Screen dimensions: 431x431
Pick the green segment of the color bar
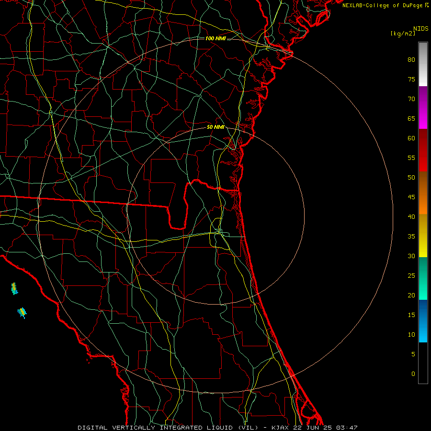(x=423, y=278)
